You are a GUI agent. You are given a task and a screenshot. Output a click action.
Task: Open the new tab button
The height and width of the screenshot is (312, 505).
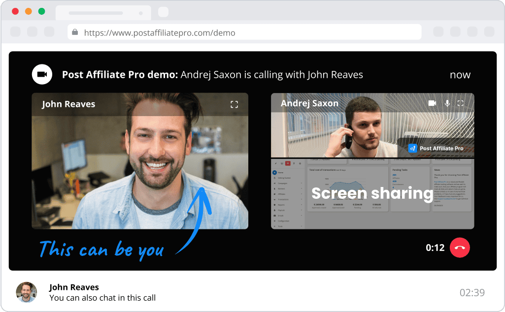163,12
